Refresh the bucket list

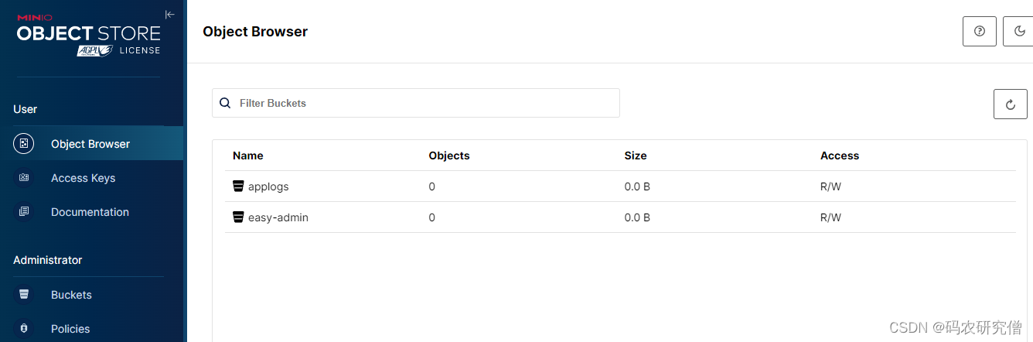(x=1010, y=104)
